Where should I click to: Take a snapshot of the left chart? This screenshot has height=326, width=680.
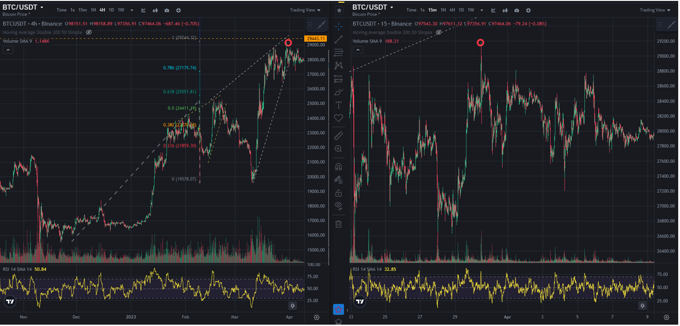pos(167,10)
